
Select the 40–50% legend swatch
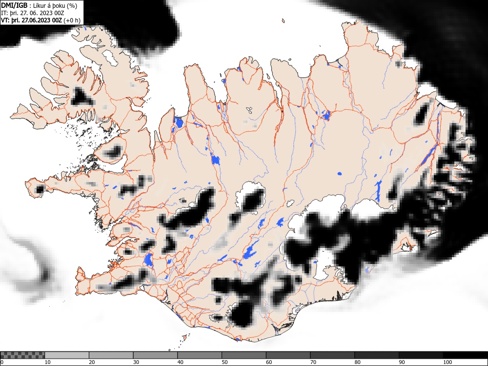tap(200, 355)
